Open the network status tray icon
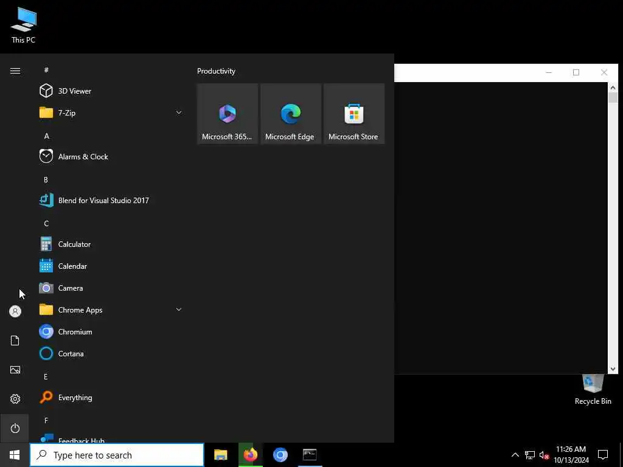623x467 pixels. pyautogui.click(x=530, y=455)
